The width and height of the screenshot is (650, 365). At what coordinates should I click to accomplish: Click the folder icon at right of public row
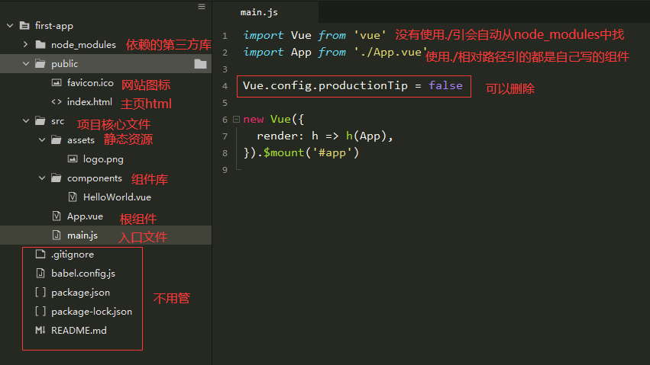click(x=200, y=64)
